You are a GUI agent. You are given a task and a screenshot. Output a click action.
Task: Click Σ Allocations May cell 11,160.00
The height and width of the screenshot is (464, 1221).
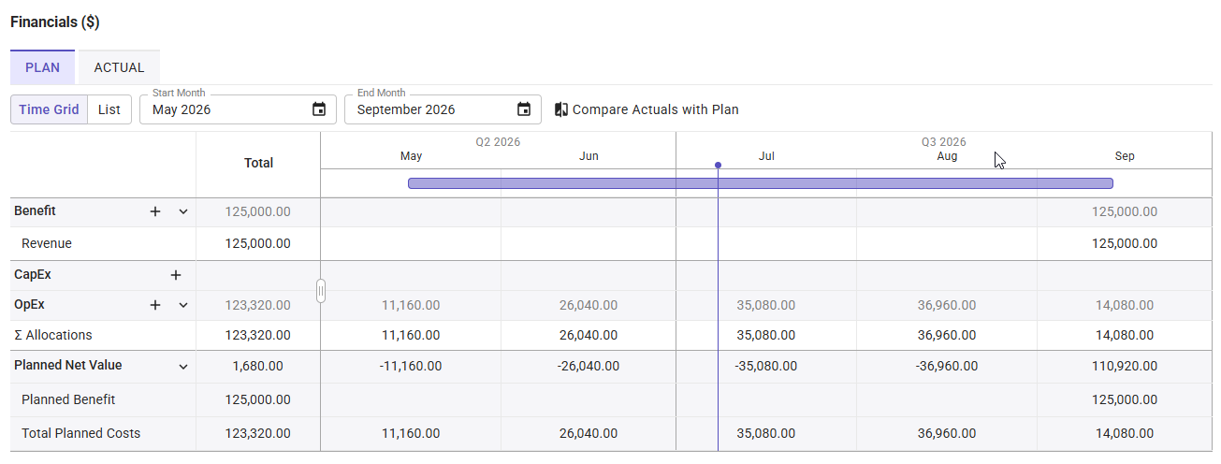pos(411,335)
